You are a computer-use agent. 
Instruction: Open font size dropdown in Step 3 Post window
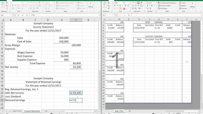pyautogui.click(x=129, y=3)
